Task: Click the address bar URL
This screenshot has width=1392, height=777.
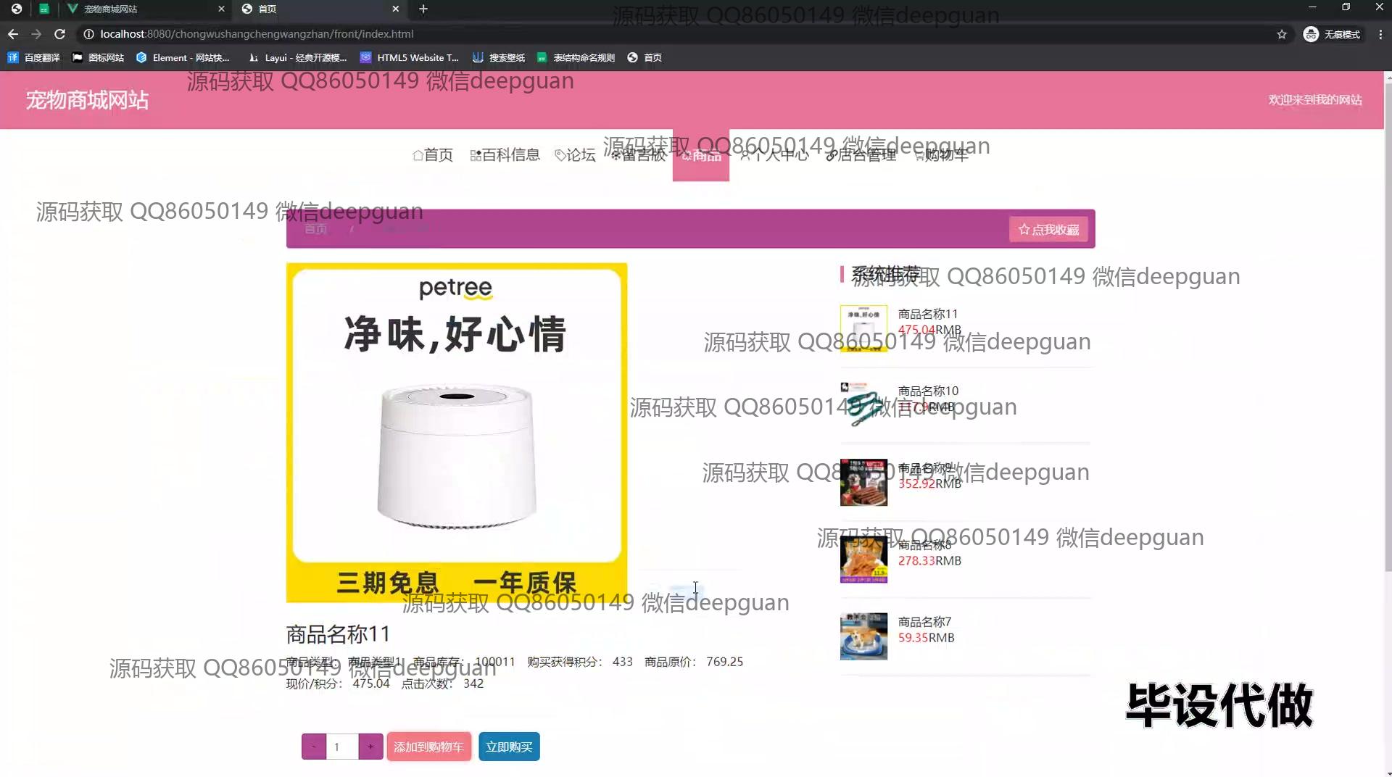Action: [x=257, y=34]
